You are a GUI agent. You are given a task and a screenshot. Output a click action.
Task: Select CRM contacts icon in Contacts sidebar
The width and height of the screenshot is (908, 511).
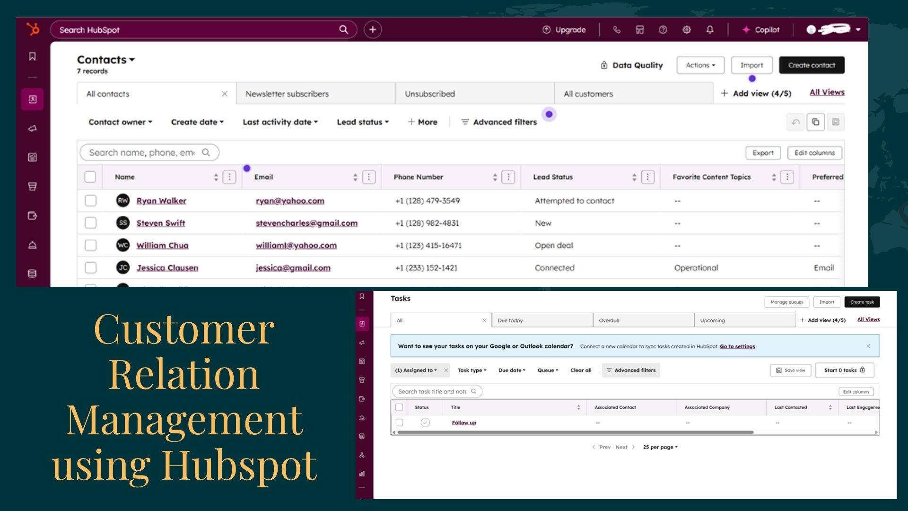32,99
